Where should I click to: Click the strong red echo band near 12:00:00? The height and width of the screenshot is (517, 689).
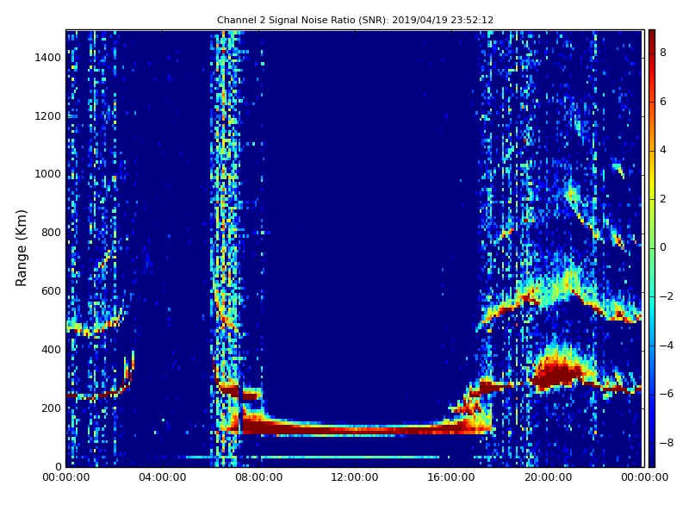355,429
